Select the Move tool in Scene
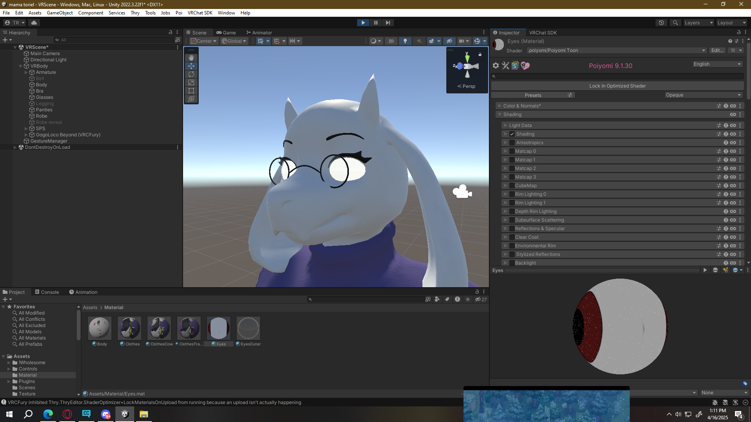Viewport: 751px width, 422px height. (x=191, y=66)
